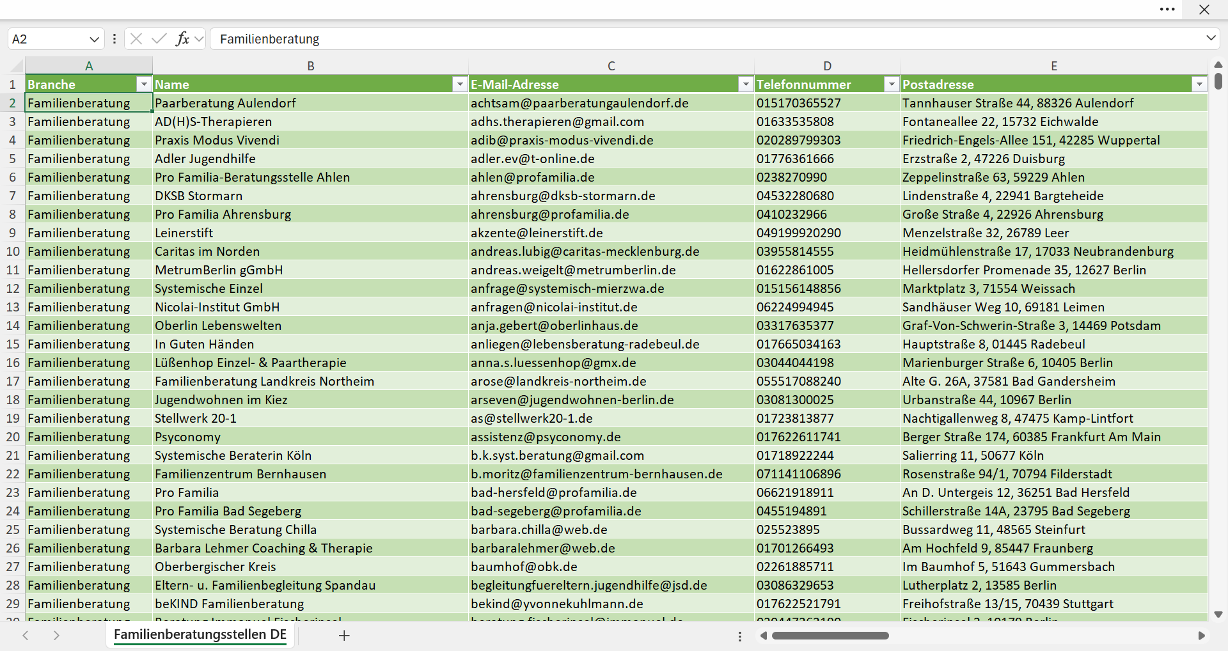The image size is (1228, 651).
Task: Select address Lutherplatz 2, 13585 Berlin
Action: (x=1054, y=585)
